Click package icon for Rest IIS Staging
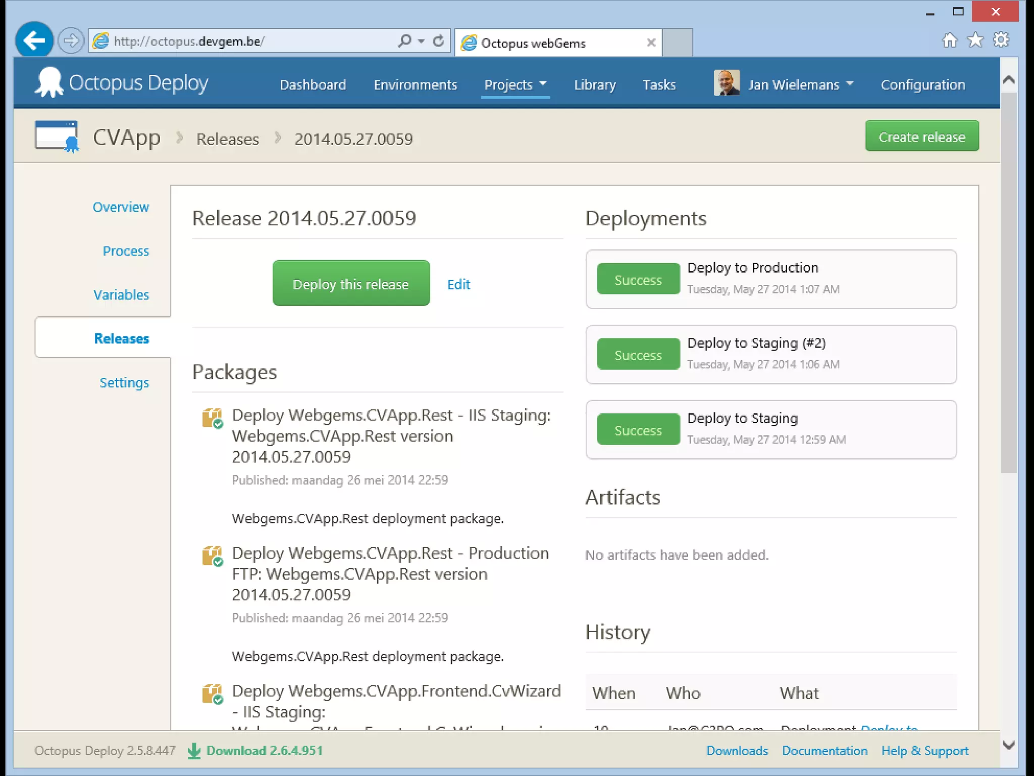The image size is (1034, 776). coord(213,418)
